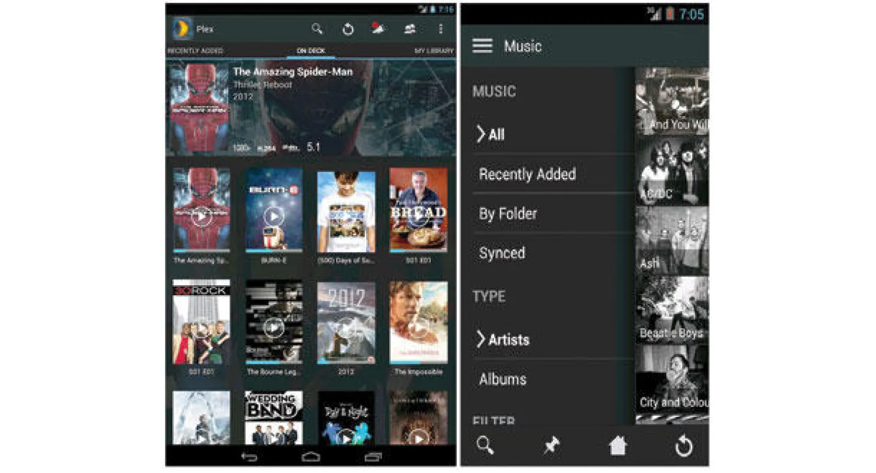
Task: Open the 2012 movie poster
Action: (x=346, y=322)
